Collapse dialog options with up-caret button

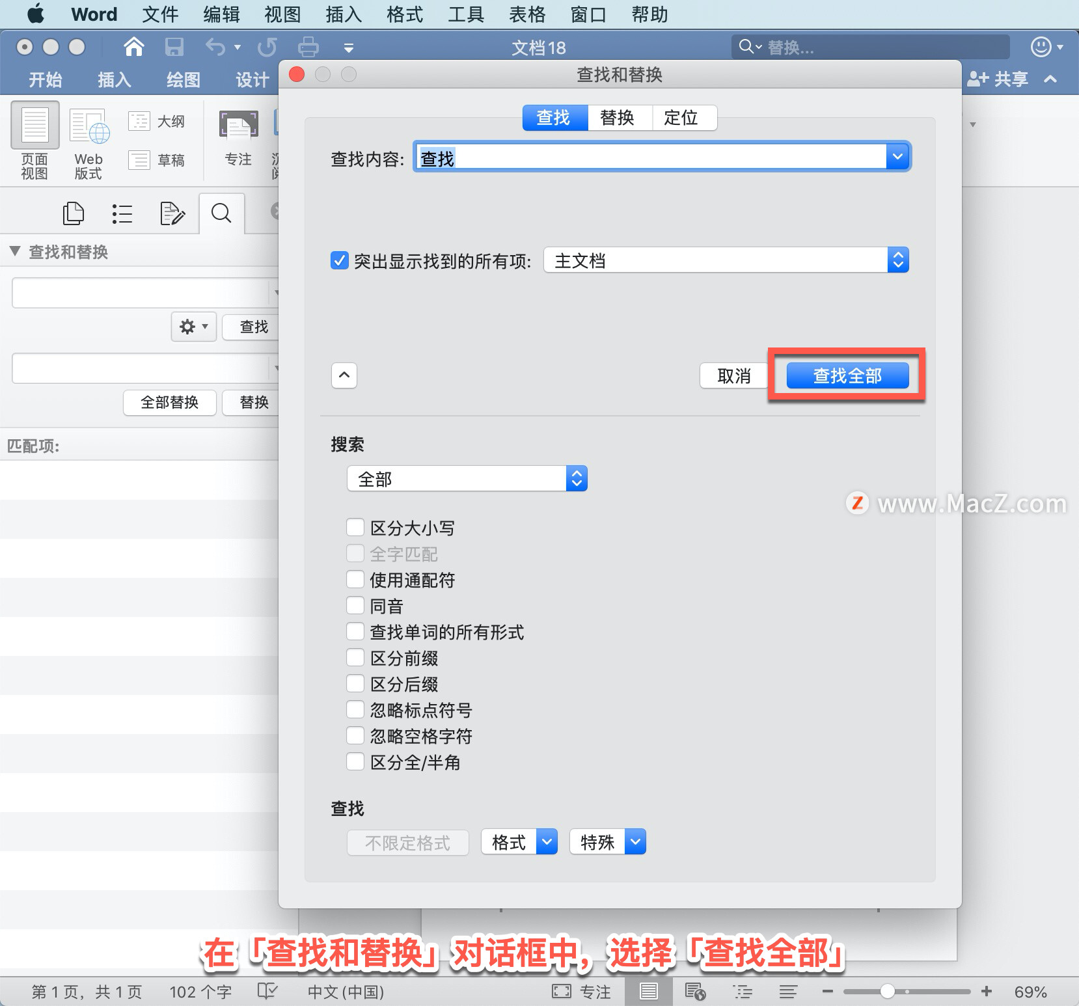344,375
